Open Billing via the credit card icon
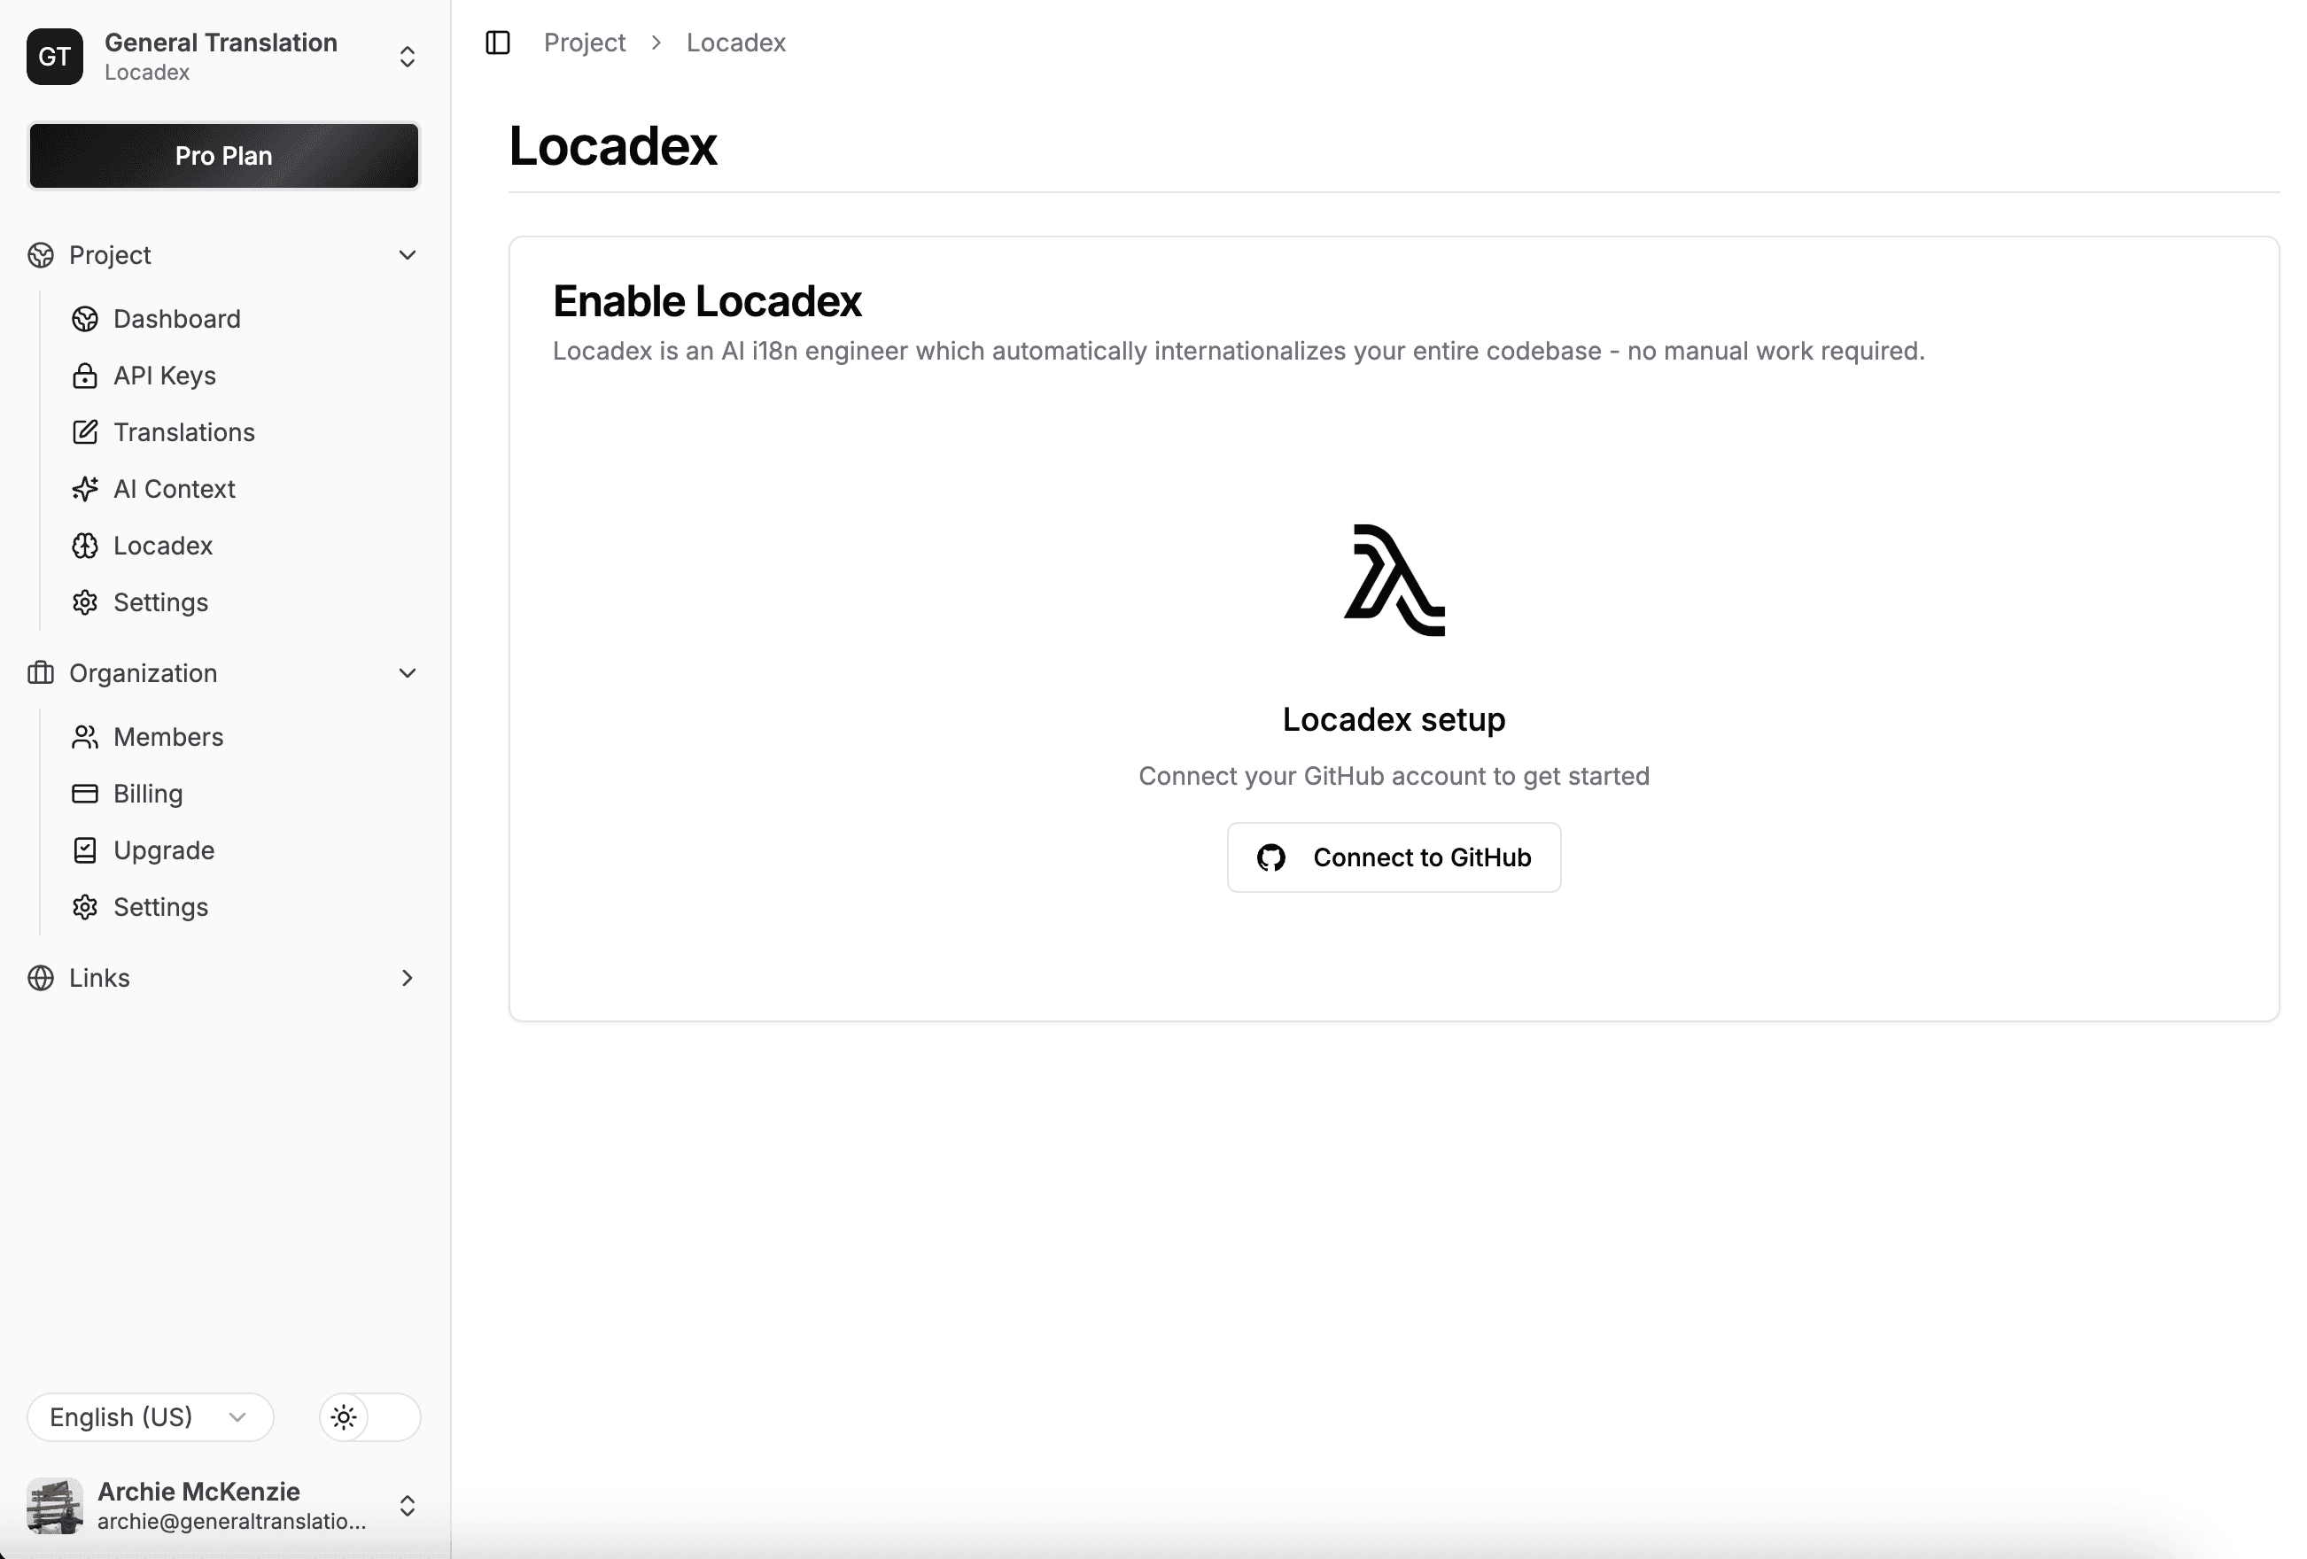The height and width of the screenshot is (1559, 2307). coord(85,793)
